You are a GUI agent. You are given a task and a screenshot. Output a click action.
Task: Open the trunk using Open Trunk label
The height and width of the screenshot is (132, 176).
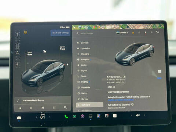pos(62,48)
